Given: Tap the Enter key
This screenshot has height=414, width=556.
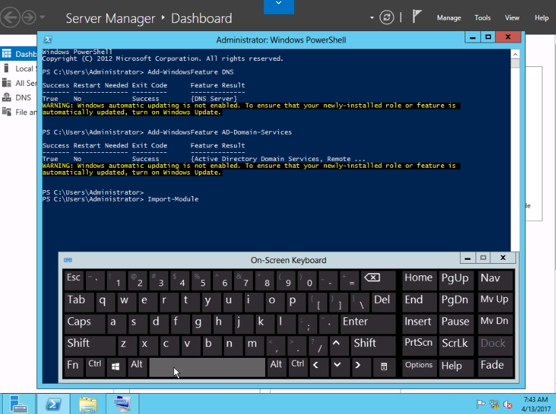Looking at the screenshot, I should [368, 323].
